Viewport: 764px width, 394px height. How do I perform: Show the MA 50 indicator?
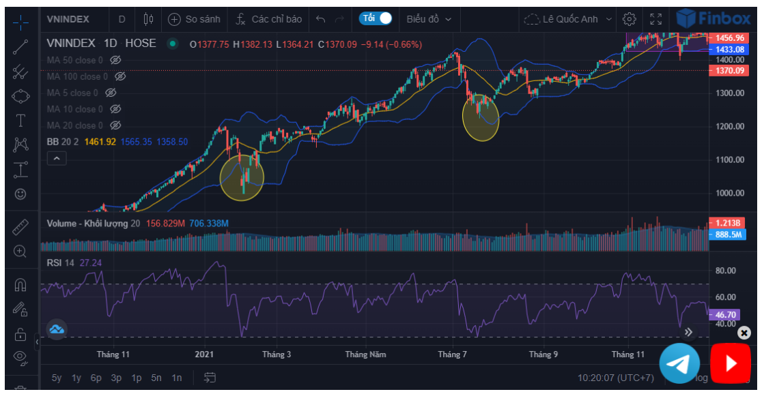115,60
